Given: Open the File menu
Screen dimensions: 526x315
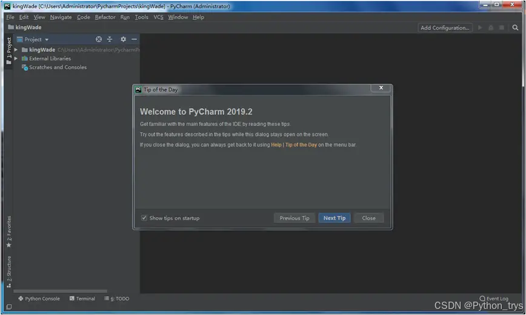Looking at the screenshot, I should [10, 17].
